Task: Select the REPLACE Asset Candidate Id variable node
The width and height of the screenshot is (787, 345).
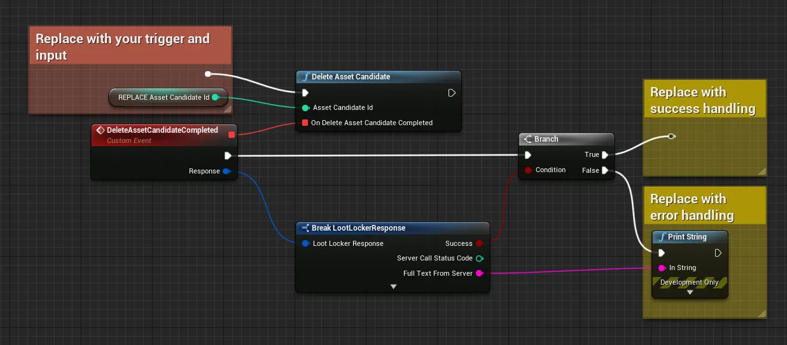Action: [168, 97]
